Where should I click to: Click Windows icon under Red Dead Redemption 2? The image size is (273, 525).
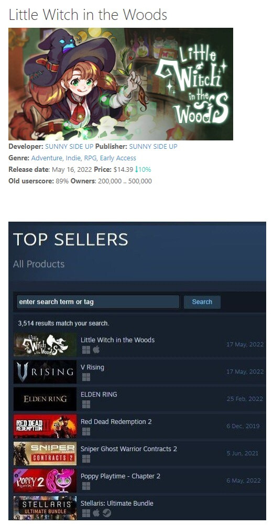(x=86, y=432)
